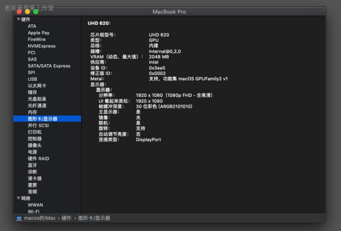The image size is (341, 231).
Task: Collapse the 网络 disclosure triangle
Action: (x=19, y=198)
